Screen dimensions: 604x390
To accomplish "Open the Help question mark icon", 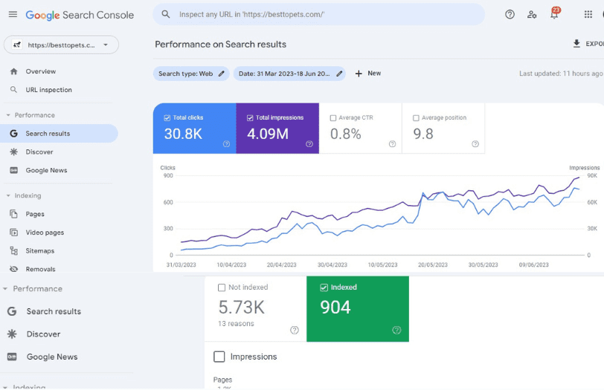I will click(510, 15).
